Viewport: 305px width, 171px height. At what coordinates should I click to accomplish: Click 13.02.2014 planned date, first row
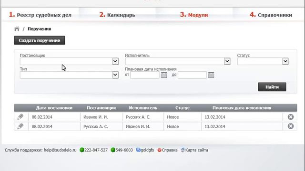coord(215,117)
